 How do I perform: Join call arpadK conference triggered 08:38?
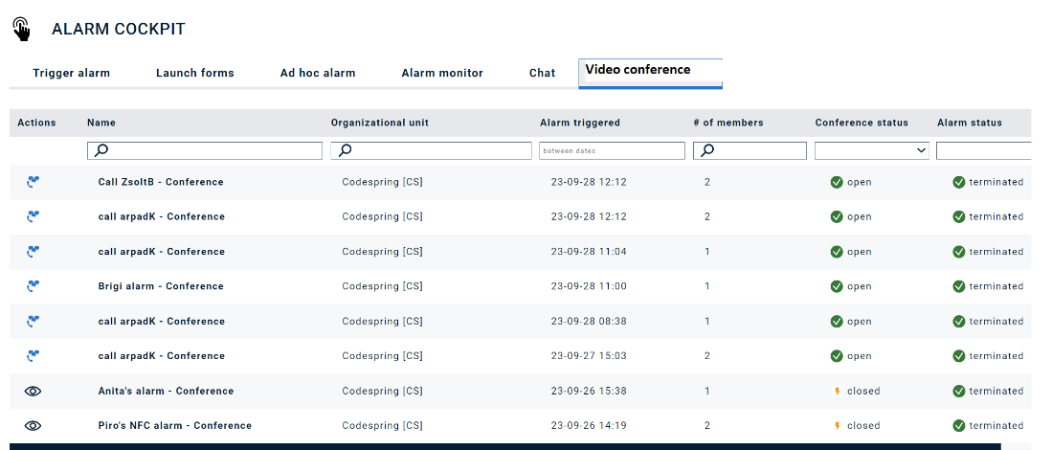pos(33,322)
